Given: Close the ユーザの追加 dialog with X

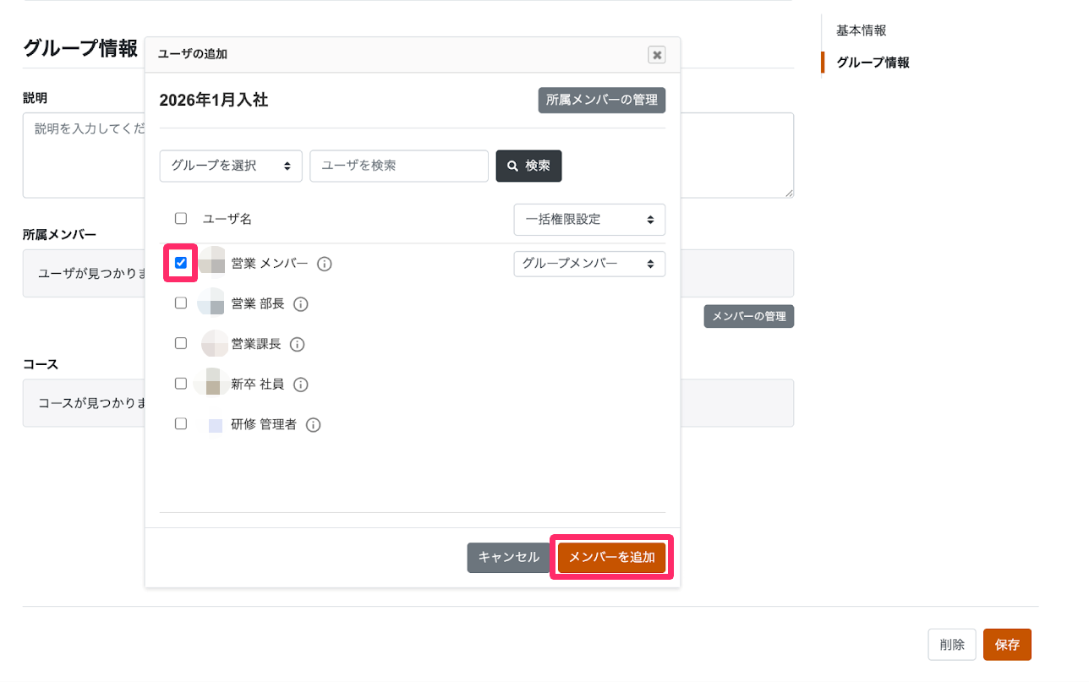Looking at the screenshot, I should click(656, 55).
